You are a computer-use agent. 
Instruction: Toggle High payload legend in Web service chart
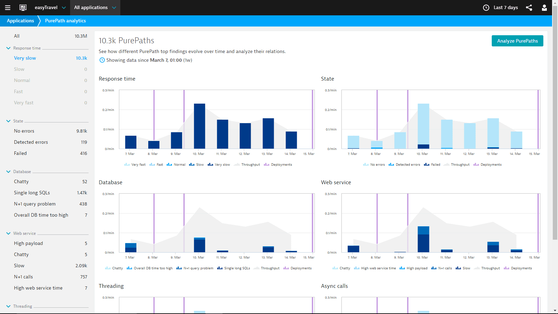pyautogui.click(x=414, y=268)
